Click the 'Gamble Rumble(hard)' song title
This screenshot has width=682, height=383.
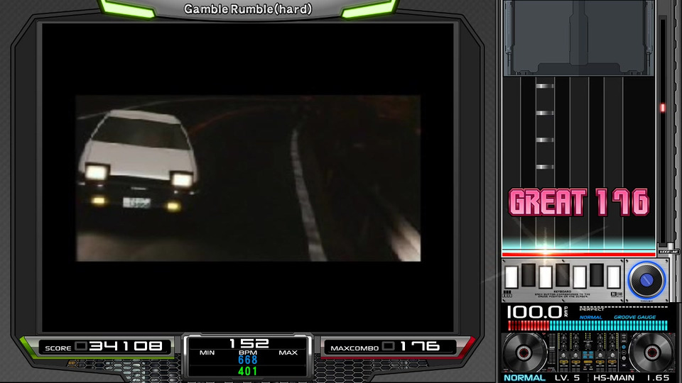248,9
